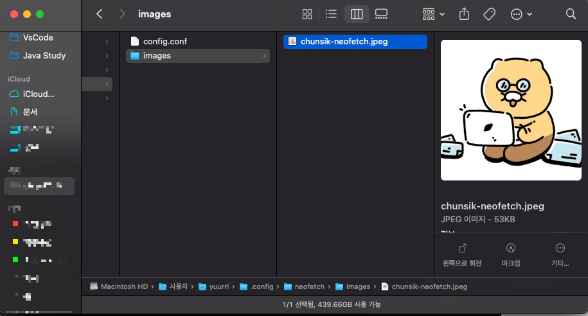Open the more actions ellipsis menu
Image resolution: width=588 pixels, height=316 pixels.
coord(521,14)
